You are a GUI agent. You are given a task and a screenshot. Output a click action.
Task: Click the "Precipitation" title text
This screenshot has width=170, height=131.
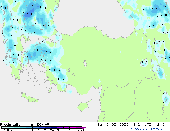(11, 125)
